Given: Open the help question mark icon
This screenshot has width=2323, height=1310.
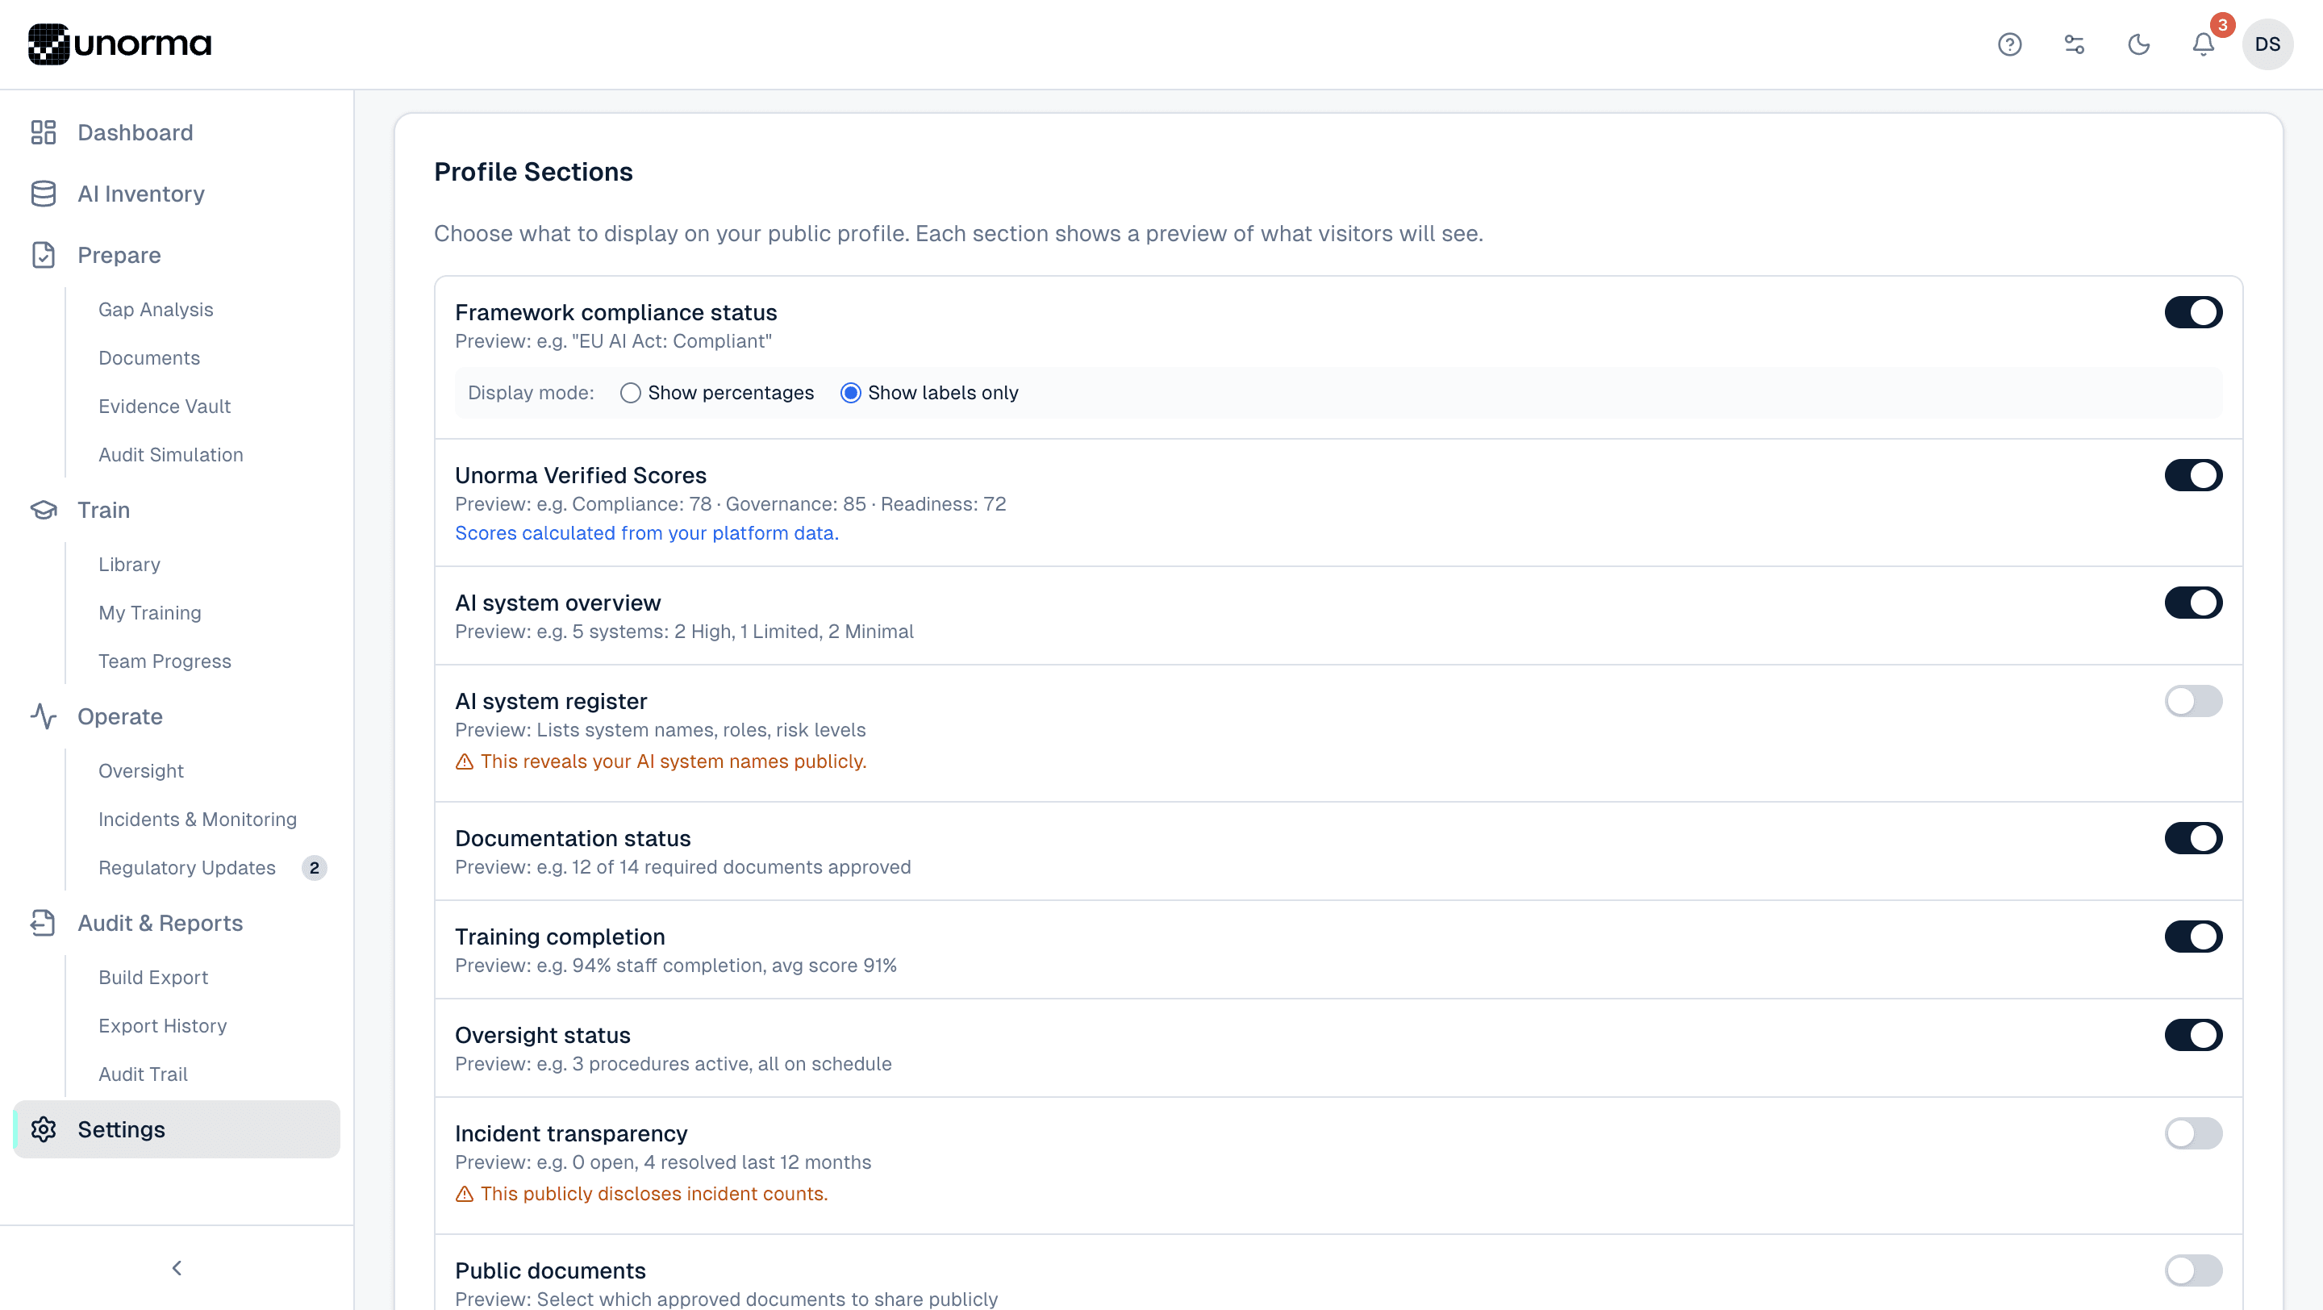Looking at the screenshot, I should coord(2009,44).
